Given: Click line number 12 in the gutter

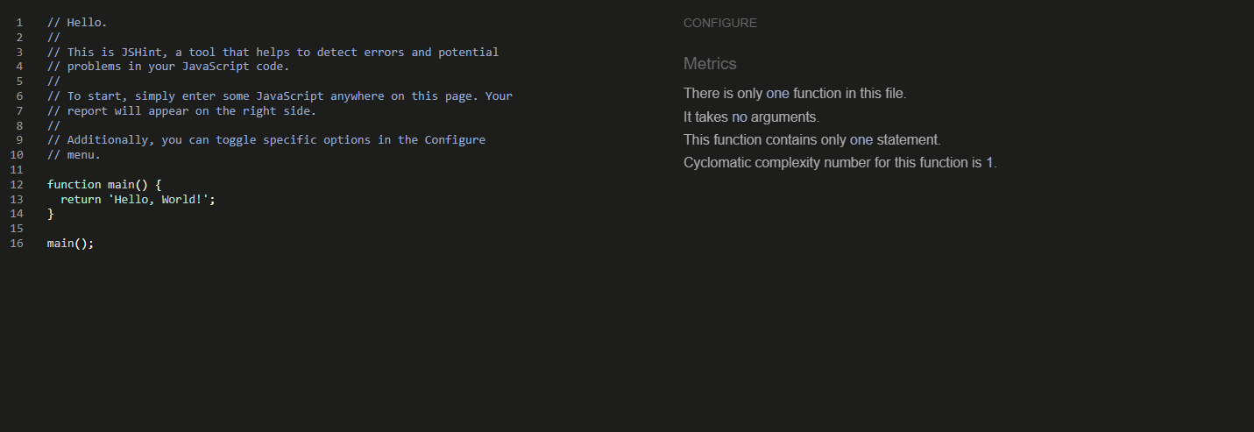Looking at the screenshot, I should click(17, 185).
